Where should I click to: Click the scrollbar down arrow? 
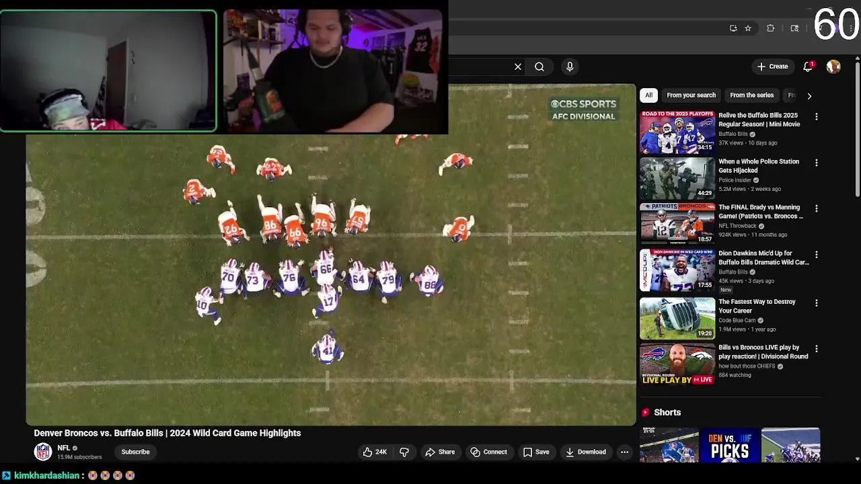[x=857, y=459]
